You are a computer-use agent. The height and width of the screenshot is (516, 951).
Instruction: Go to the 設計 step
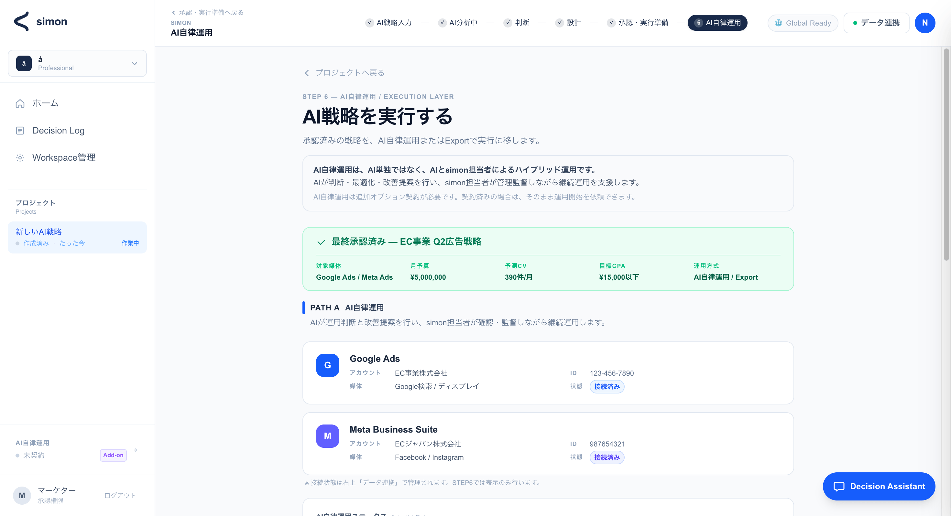pos(568,23)
